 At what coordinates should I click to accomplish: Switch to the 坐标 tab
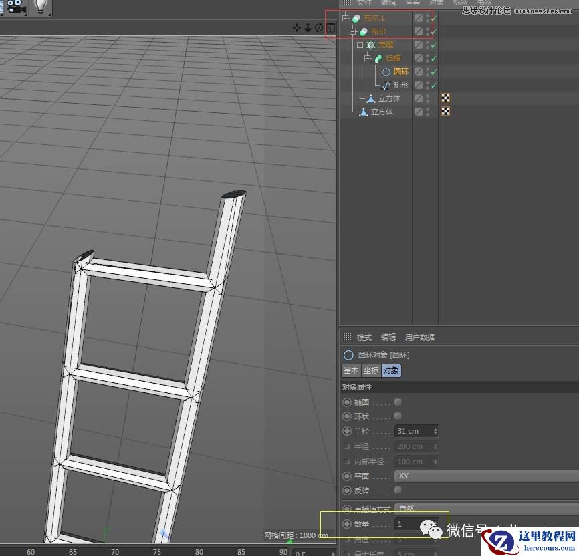click(x=370, y=370)
